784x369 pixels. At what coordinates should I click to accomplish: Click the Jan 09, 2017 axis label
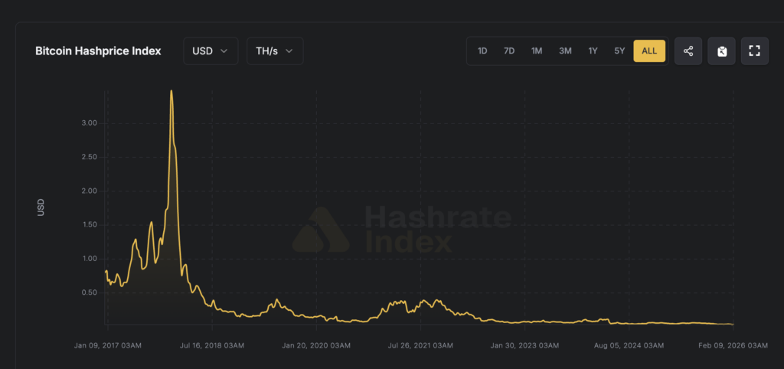(x=108, y=345)
